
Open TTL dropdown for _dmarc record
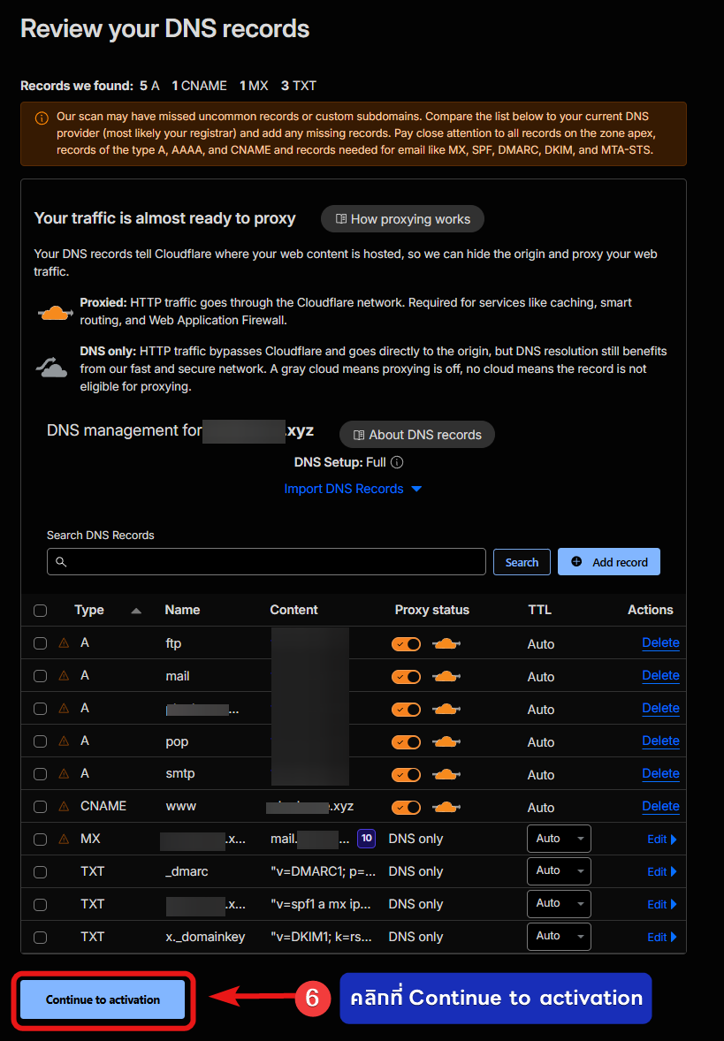click(x=559, y=870)
